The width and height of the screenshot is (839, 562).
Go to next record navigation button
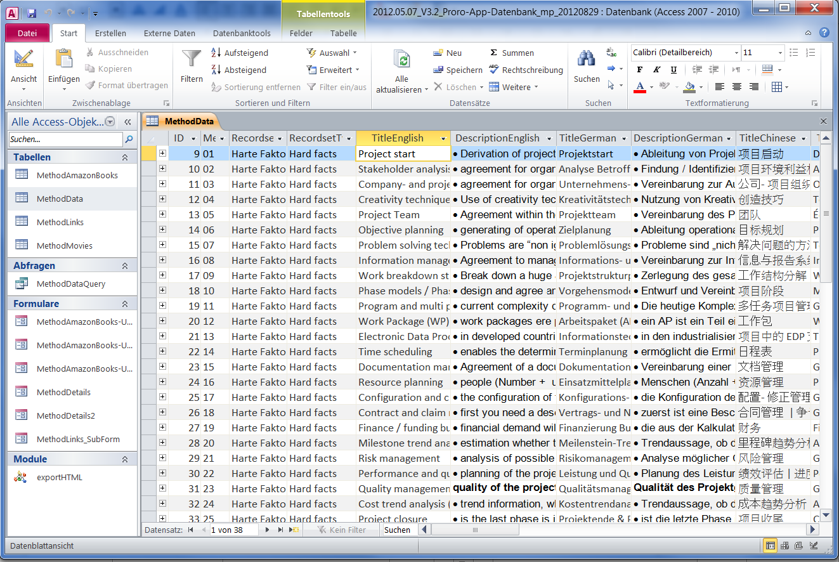(x=268, y=530)
